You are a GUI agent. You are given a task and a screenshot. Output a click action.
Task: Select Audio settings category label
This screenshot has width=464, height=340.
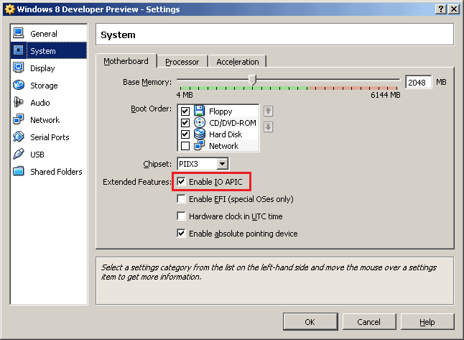[x=40, y=103]
